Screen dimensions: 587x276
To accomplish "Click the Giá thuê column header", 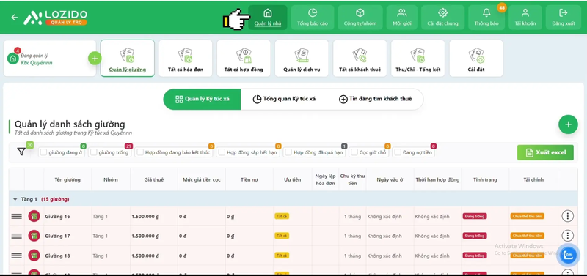I will tap(154, 179).
